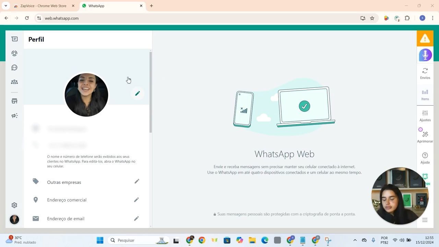Expand the tab search dropdown
The image size is (439, 247).
coord(5,6)
